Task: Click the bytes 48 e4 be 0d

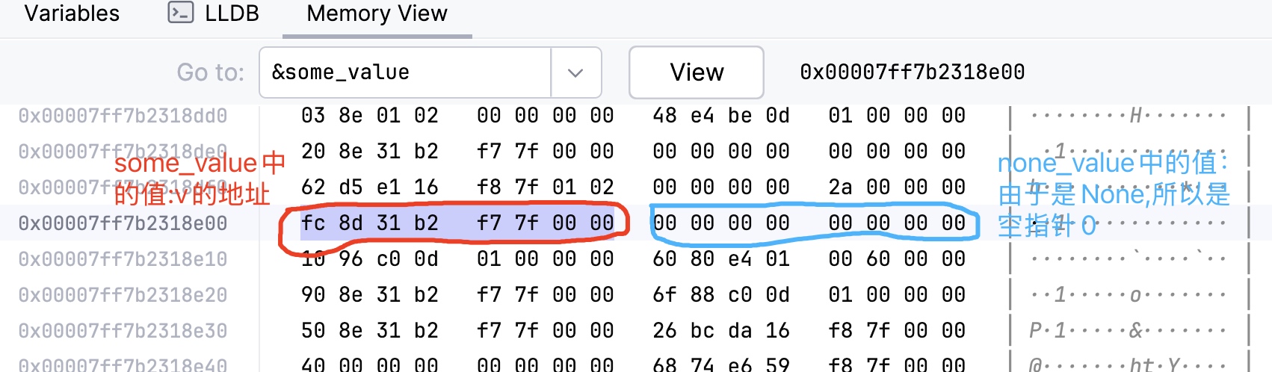Action: 721,116
